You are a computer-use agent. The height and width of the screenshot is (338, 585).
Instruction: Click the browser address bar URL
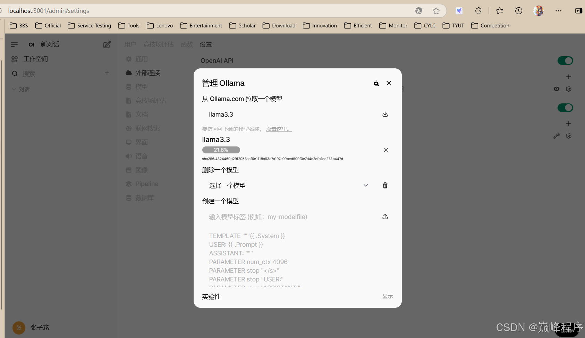click(x=49, y=11)
